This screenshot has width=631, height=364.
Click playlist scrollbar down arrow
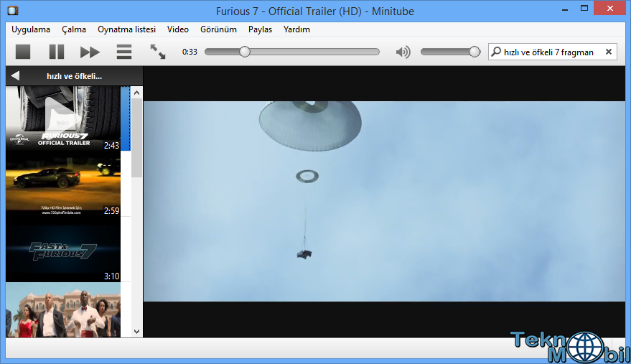coord(137,332)
